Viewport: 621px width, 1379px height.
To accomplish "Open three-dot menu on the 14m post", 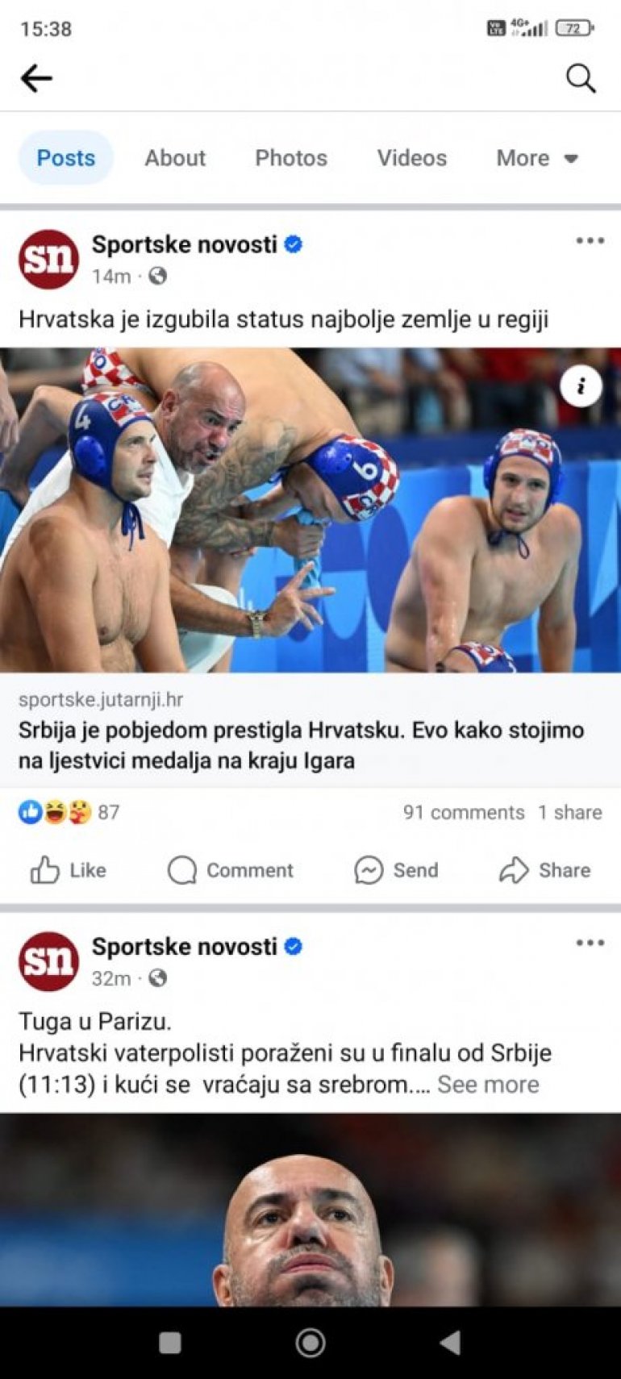I will coord(590,240).
